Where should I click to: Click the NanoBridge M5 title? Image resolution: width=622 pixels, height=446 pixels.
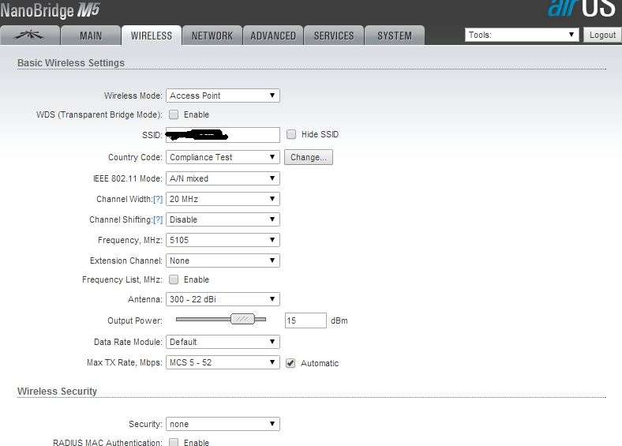point(50,10)
